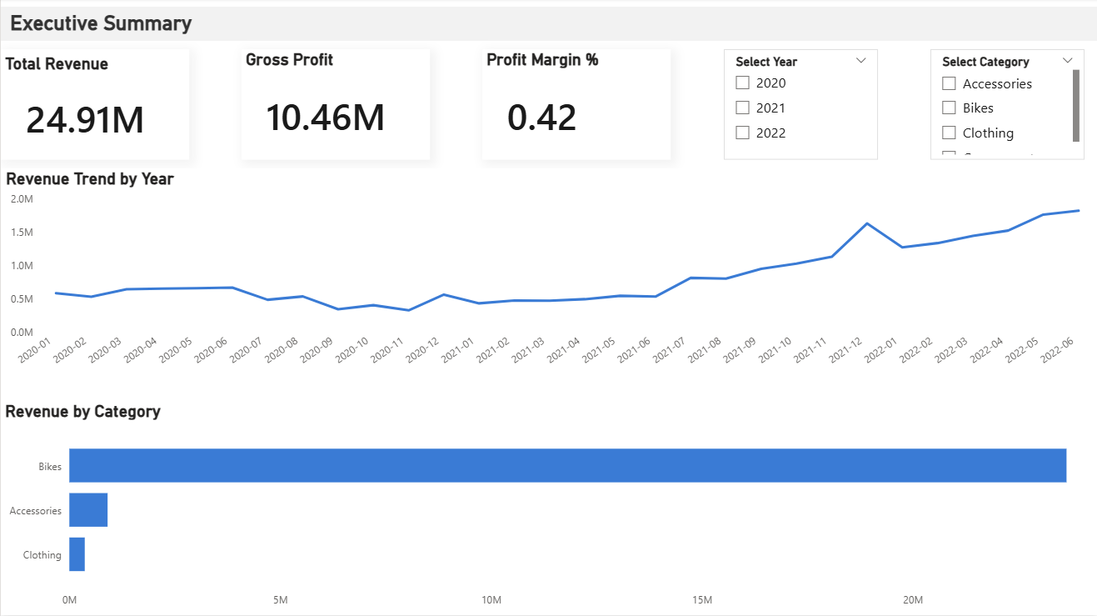1097x616 pixels.
Task: Enable the Bikes filter in Select Category
Action: [949, 108]
